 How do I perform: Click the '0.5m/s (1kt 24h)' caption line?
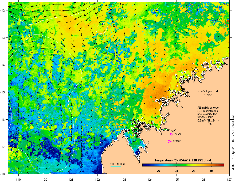click(208, 120)
